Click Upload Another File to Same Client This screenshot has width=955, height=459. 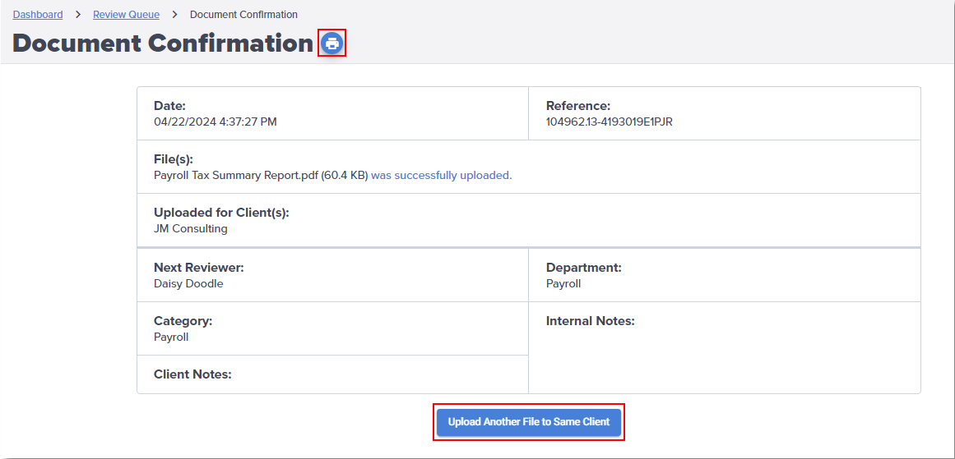[529, 422]
